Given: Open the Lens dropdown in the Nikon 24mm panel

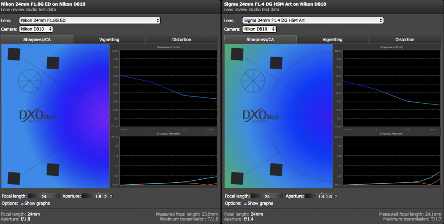Looking at the screenshot, I should 90,20.
